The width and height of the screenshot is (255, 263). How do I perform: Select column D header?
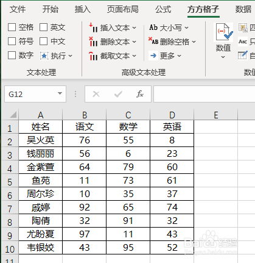coord(172,115)
